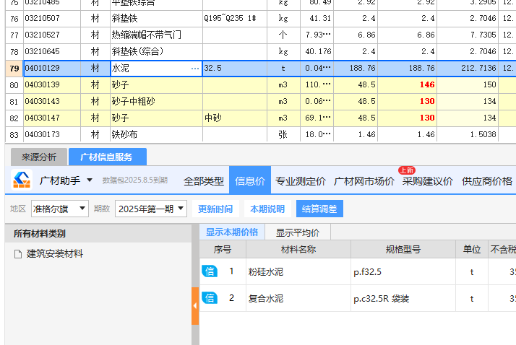The width and height of the screenshot is (516, 345).
Task: Click code 04030173 cell
Action: click(52, 134)
